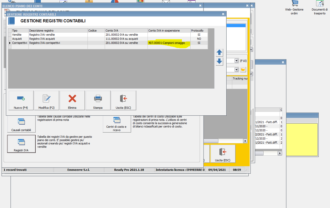Click the Stampa printer button
Viewport: 330px width, 208px height.
[x=98, y=100]
